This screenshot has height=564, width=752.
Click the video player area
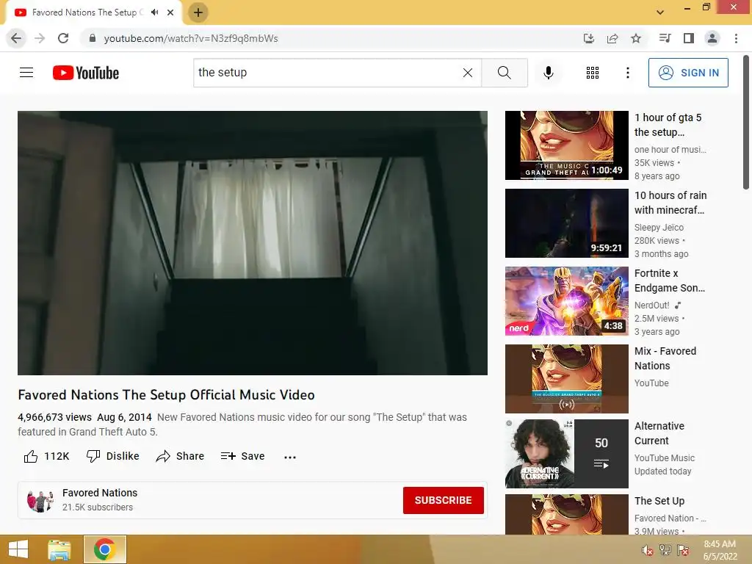(253, 242)
